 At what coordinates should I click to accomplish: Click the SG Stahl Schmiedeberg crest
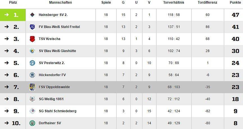(32, 111)
